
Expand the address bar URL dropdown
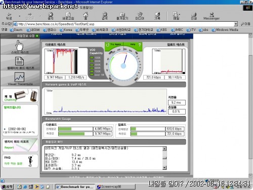pyautogui.click(x=236, y=24)
